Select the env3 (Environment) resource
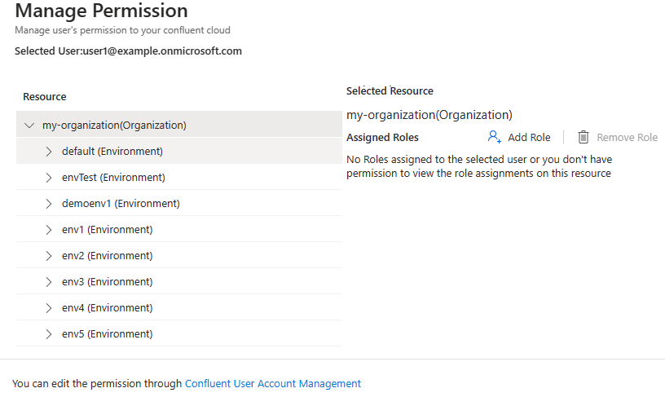 pos(107,282)
